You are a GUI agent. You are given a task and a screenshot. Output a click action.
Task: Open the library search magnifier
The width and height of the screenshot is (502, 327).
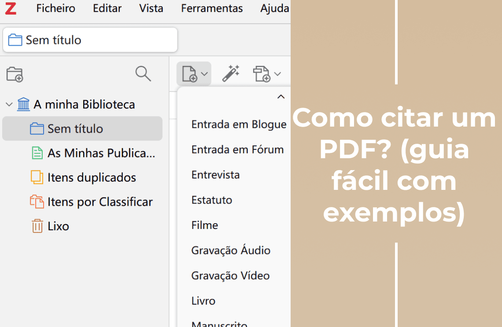143,74
